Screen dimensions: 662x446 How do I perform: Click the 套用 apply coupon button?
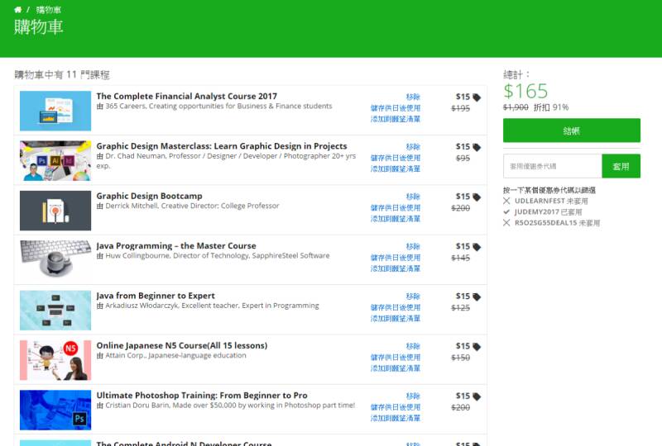[621, 166]
